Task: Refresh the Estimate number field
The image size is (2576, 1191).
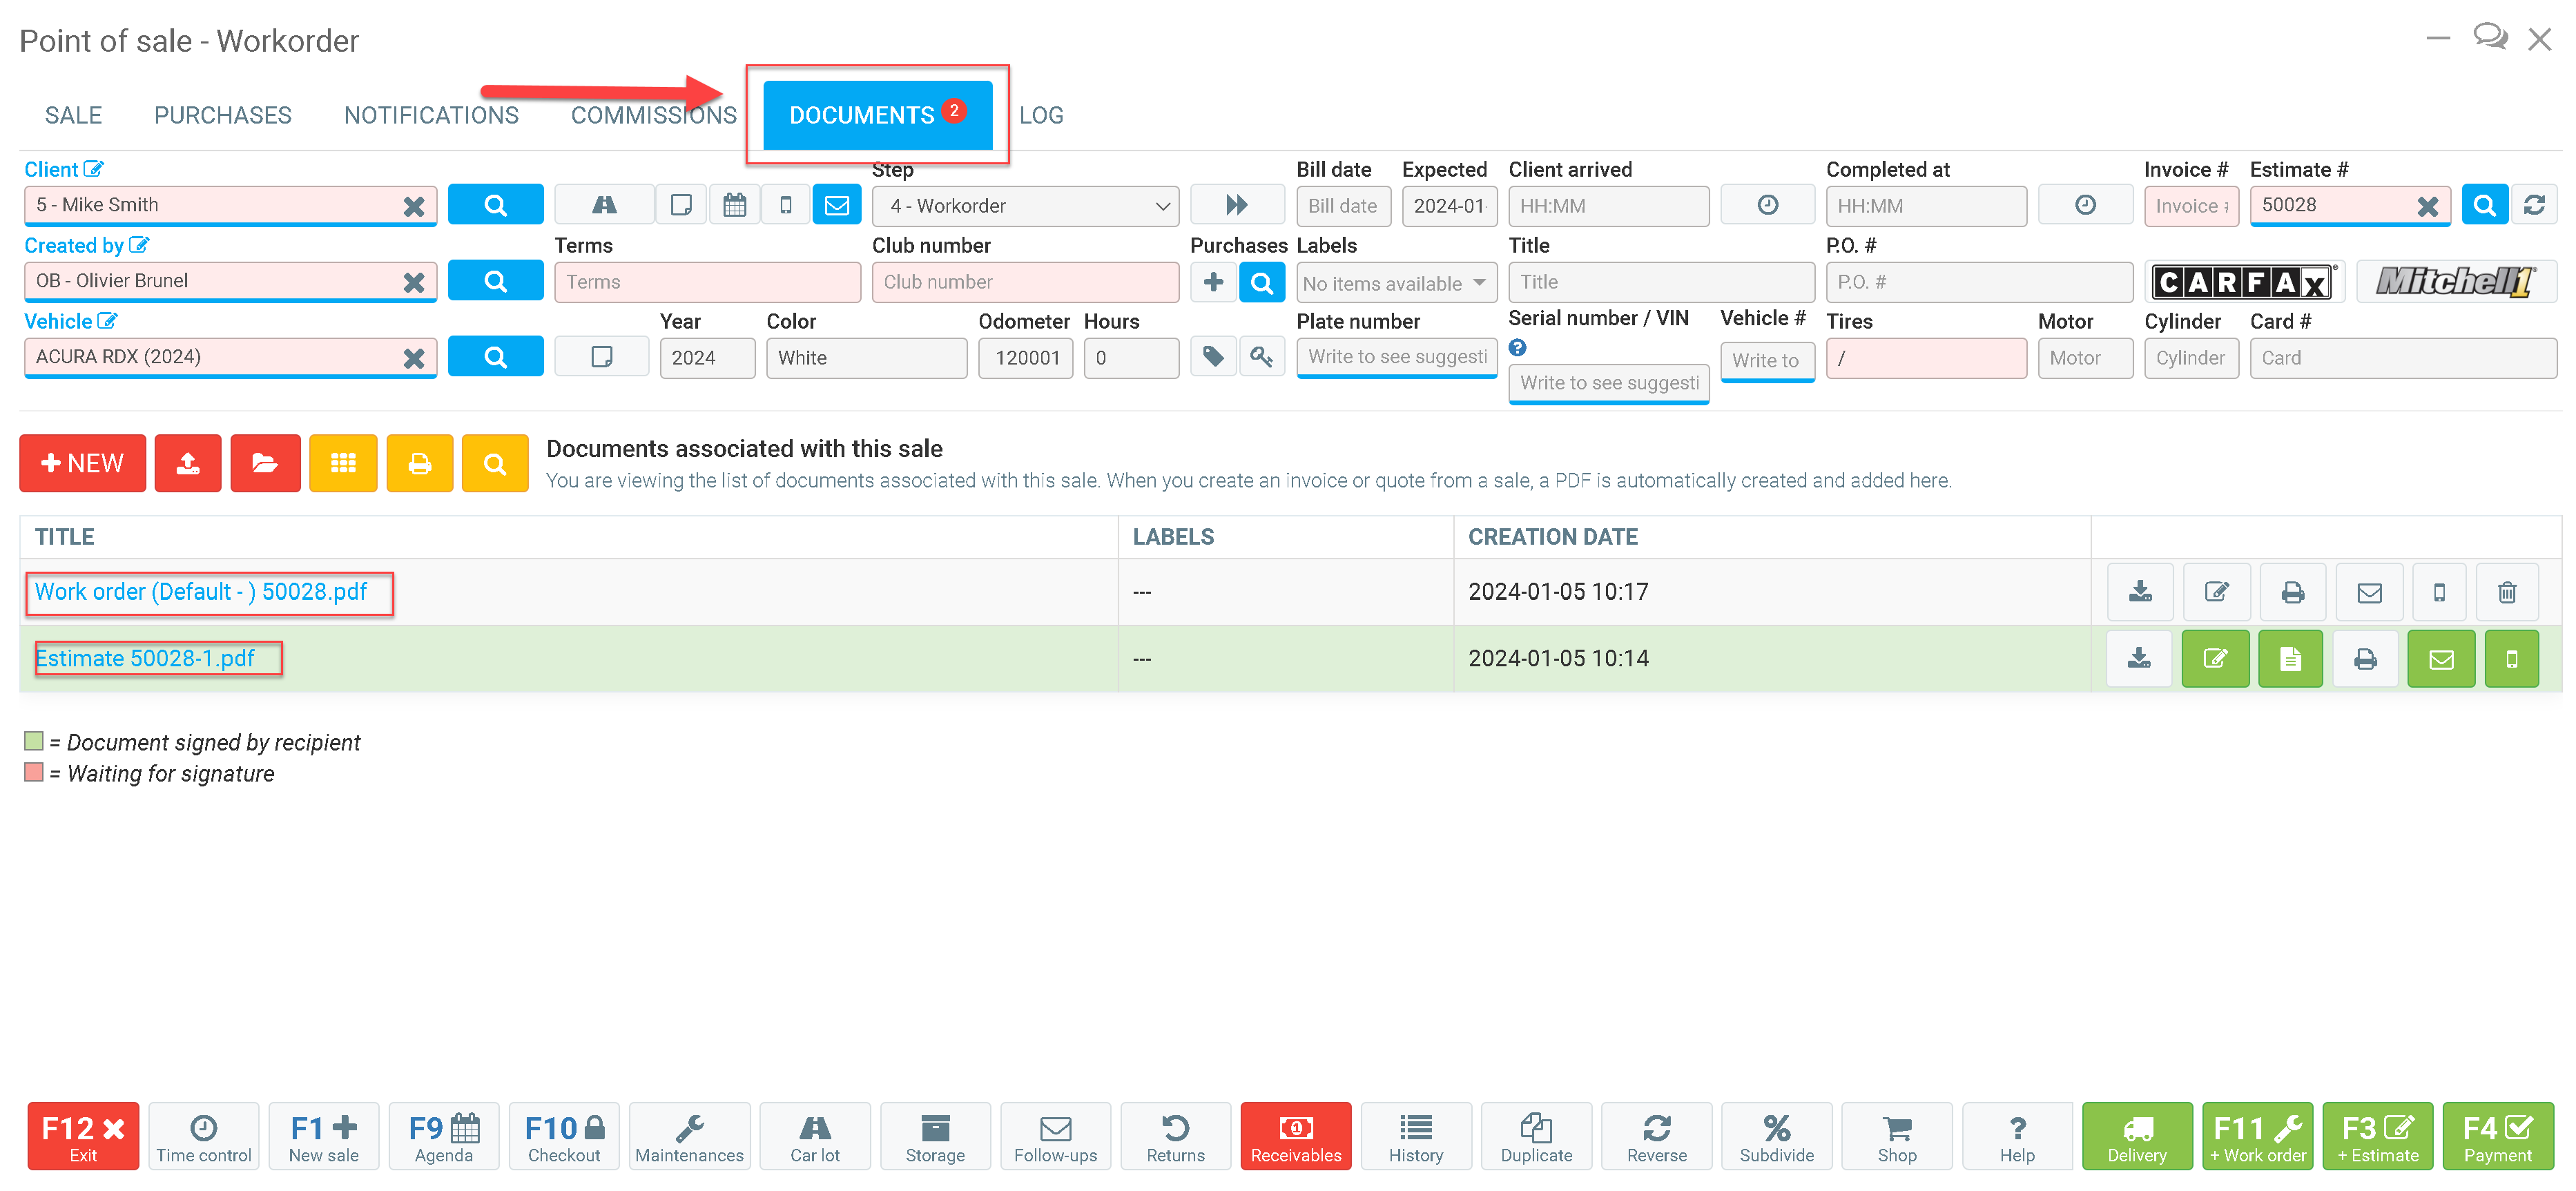Action: click(x=2533, y=205)
